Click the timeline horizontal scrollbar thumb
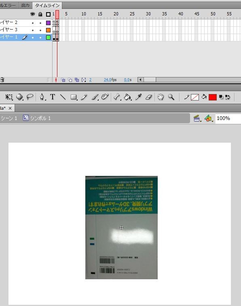241x306 pixels. 150,79
